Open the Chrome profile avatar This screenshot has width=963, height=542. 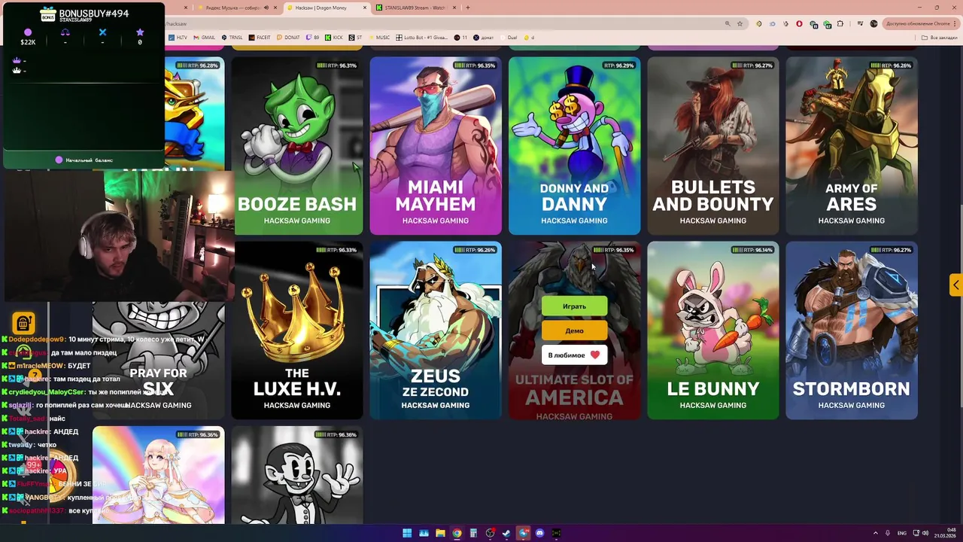pyautogui.click(x=873, y=23)
